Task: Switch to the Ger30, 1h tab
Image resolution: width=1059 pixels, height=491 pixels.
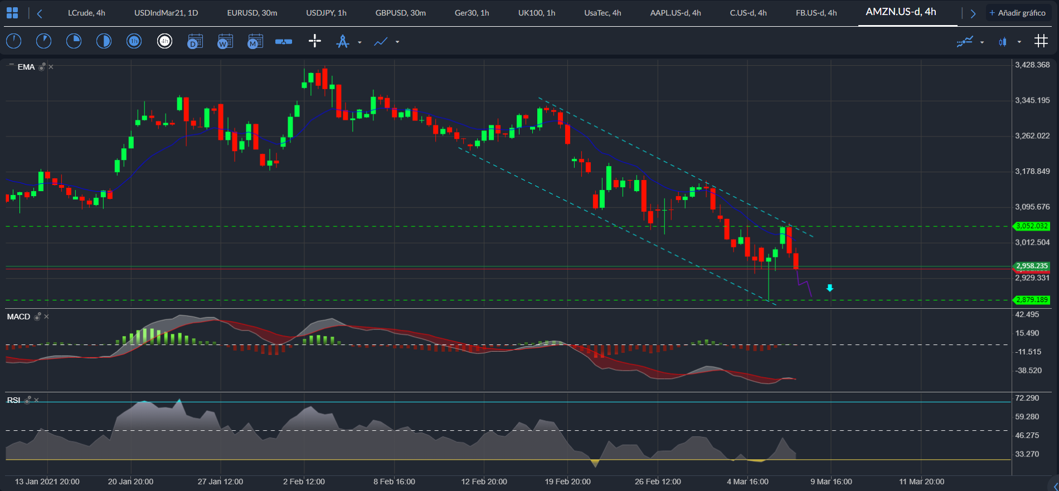Action: [x=472, y=13]
